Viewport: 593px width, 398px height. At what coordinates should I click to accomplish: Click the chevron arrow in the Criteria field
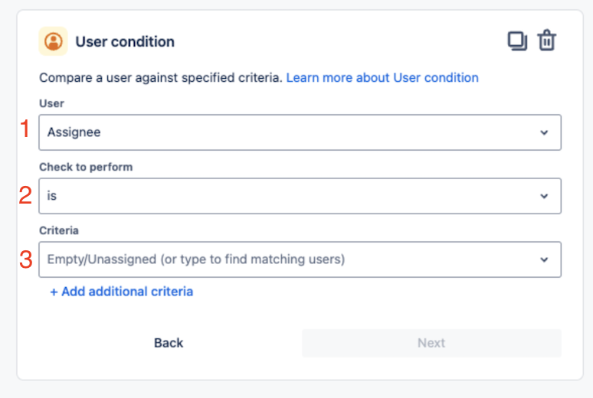(544, 259)
